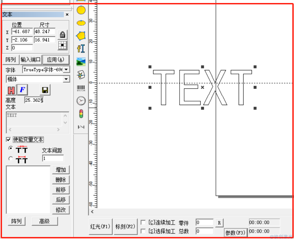Click the 阵列 button beside 输入端口

tap(11, 60)
